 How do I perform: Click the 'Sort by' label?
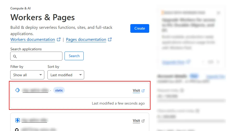53,67
